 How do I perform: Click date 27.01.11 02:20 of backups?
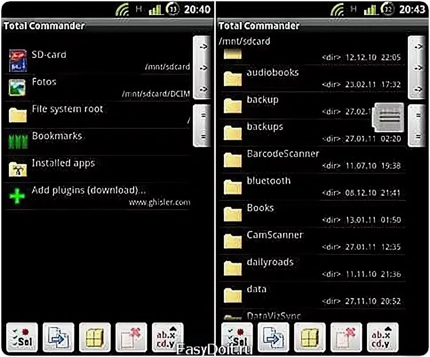[x=373, y=139]
